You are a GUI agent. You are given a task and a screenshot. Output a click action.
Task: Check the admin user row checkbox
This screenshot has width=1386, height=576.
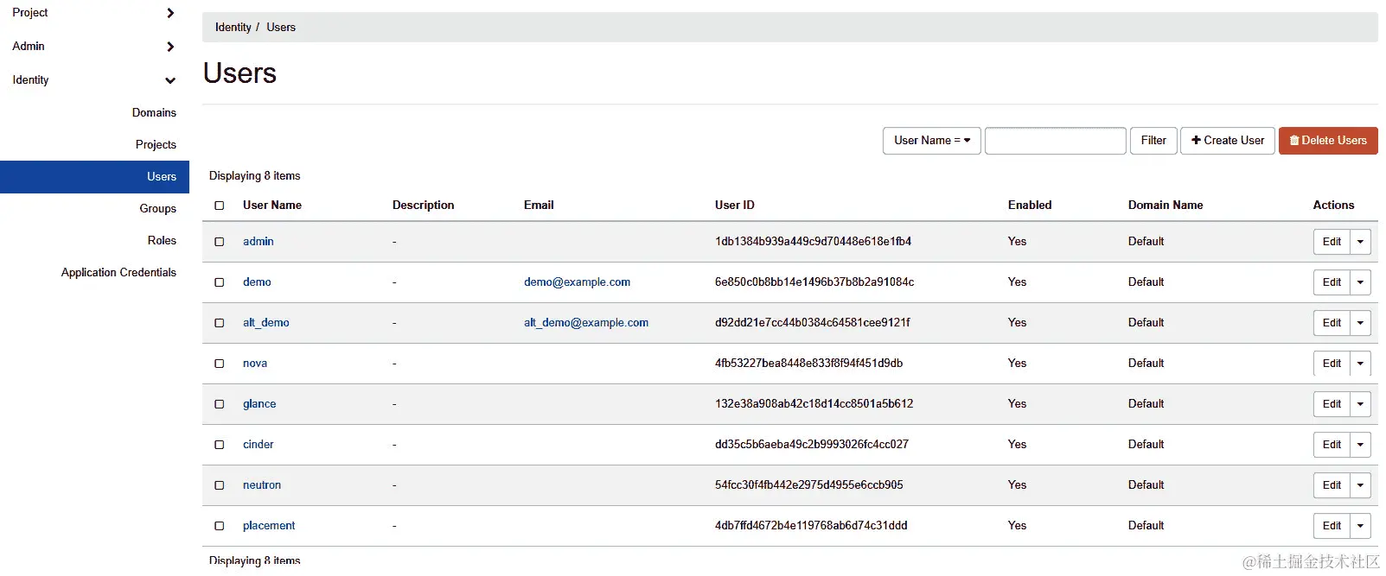220,242
